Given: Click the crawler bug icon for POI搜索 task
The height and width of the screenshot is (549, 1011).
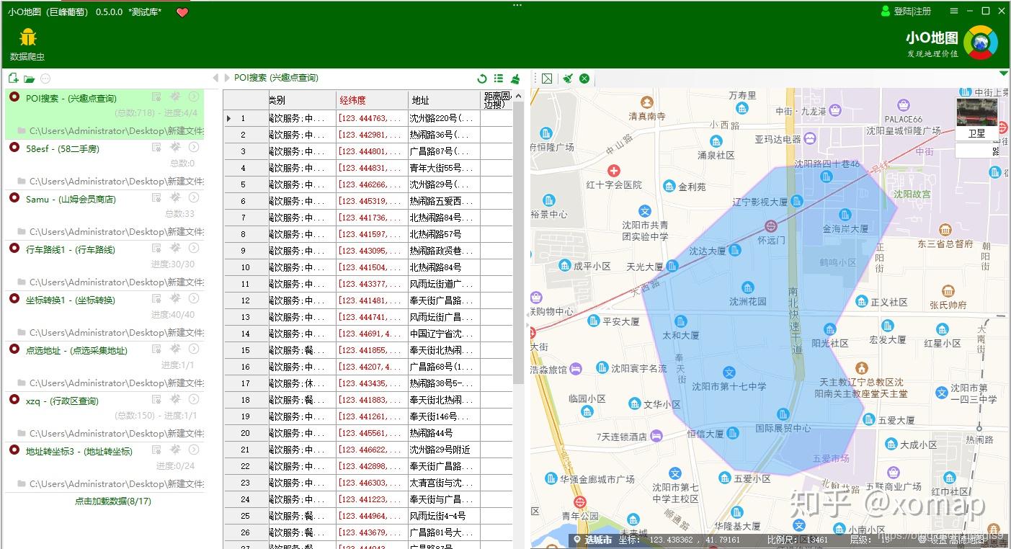Looking at the screenshot, I should click(x=175, y=97).
